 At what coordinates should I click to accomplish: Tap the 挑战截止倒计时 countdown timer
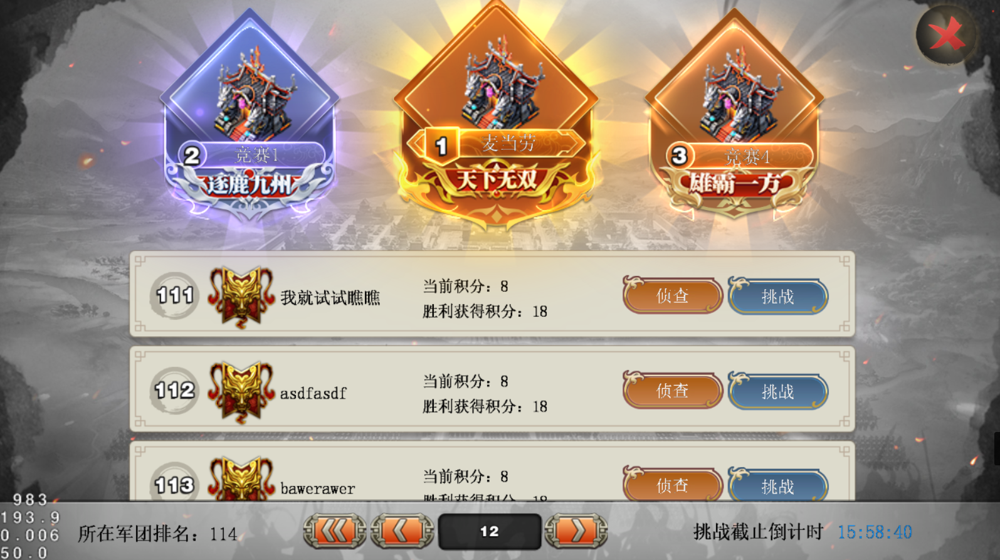tap(875, 532)
